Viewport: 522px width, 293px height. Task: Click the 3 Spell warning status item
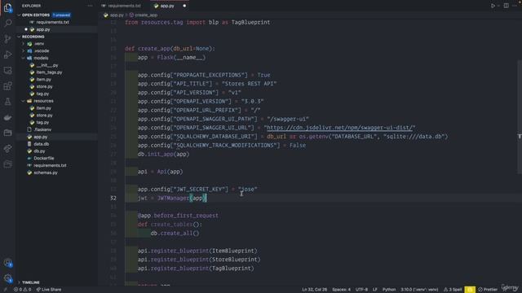[x=453, y=290]
